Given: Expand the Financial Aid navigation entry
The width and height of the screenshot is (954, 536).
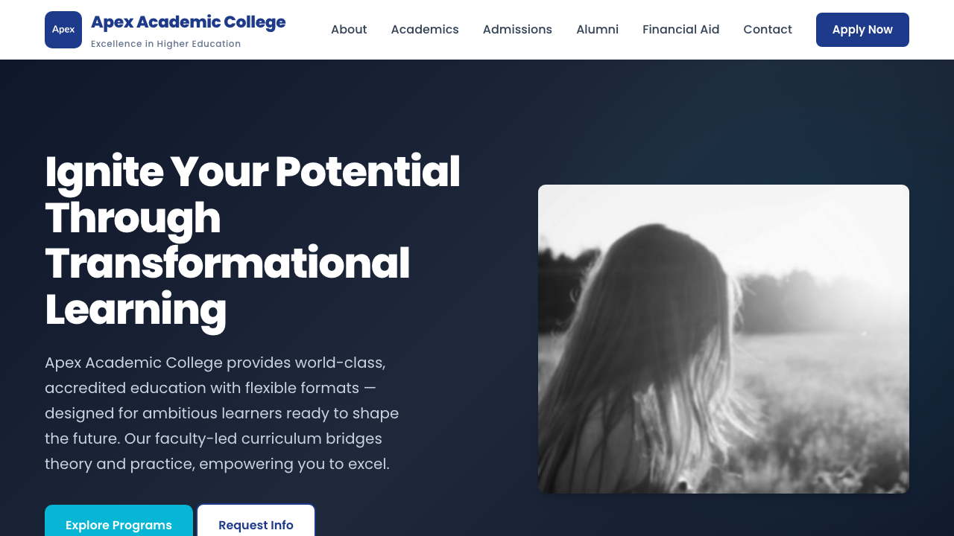Looking at the screenshot, I should click(x=680, y=29).
